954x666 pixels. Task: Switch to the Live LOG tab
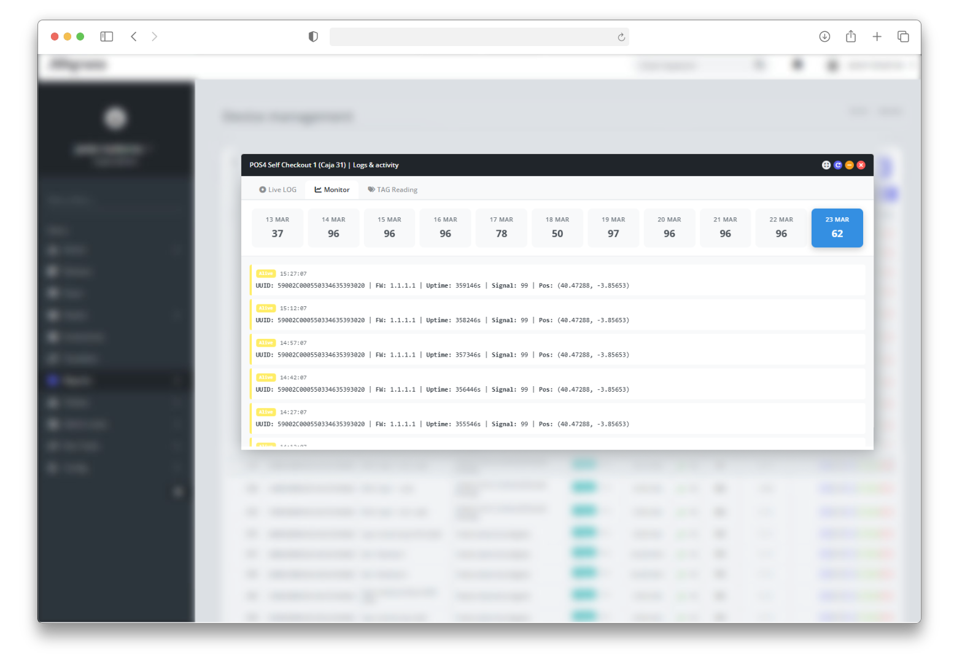click(277, 190)
